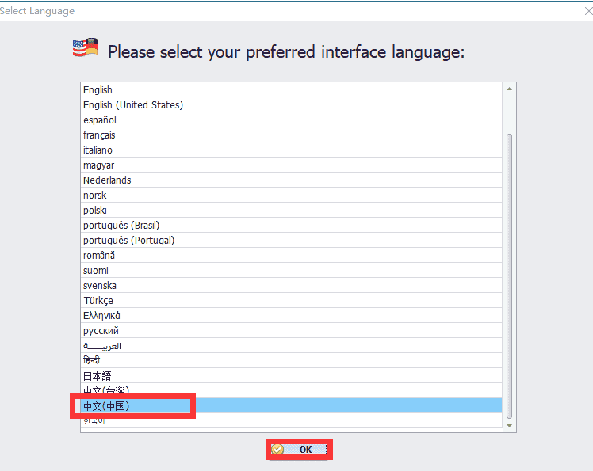Select italiano from the list
The height and width of the screenshot is (471, 593).
[98, 150]
